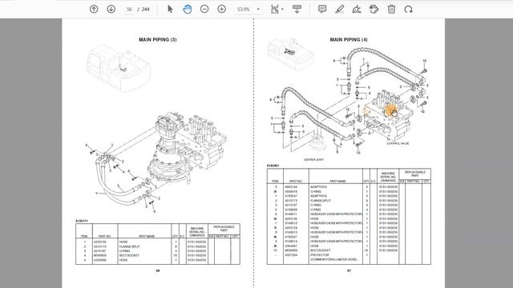Rotate the view with the circular arrow

[x=408, y=9]
